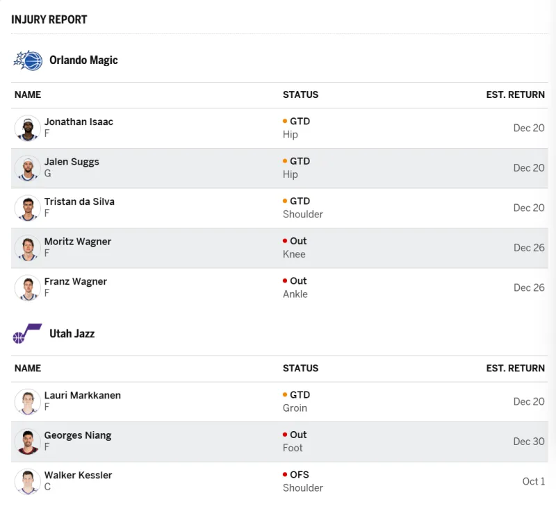Screen dimensions: 556x511
Task: Select the Franz Wagner name link
Action: (x=76, y=281)
